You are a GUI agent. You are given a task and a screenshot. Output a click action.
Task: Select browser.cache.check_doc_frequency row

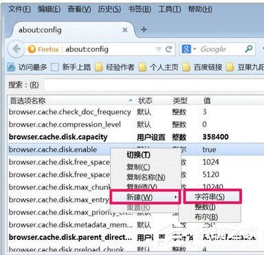coord(136,112)
